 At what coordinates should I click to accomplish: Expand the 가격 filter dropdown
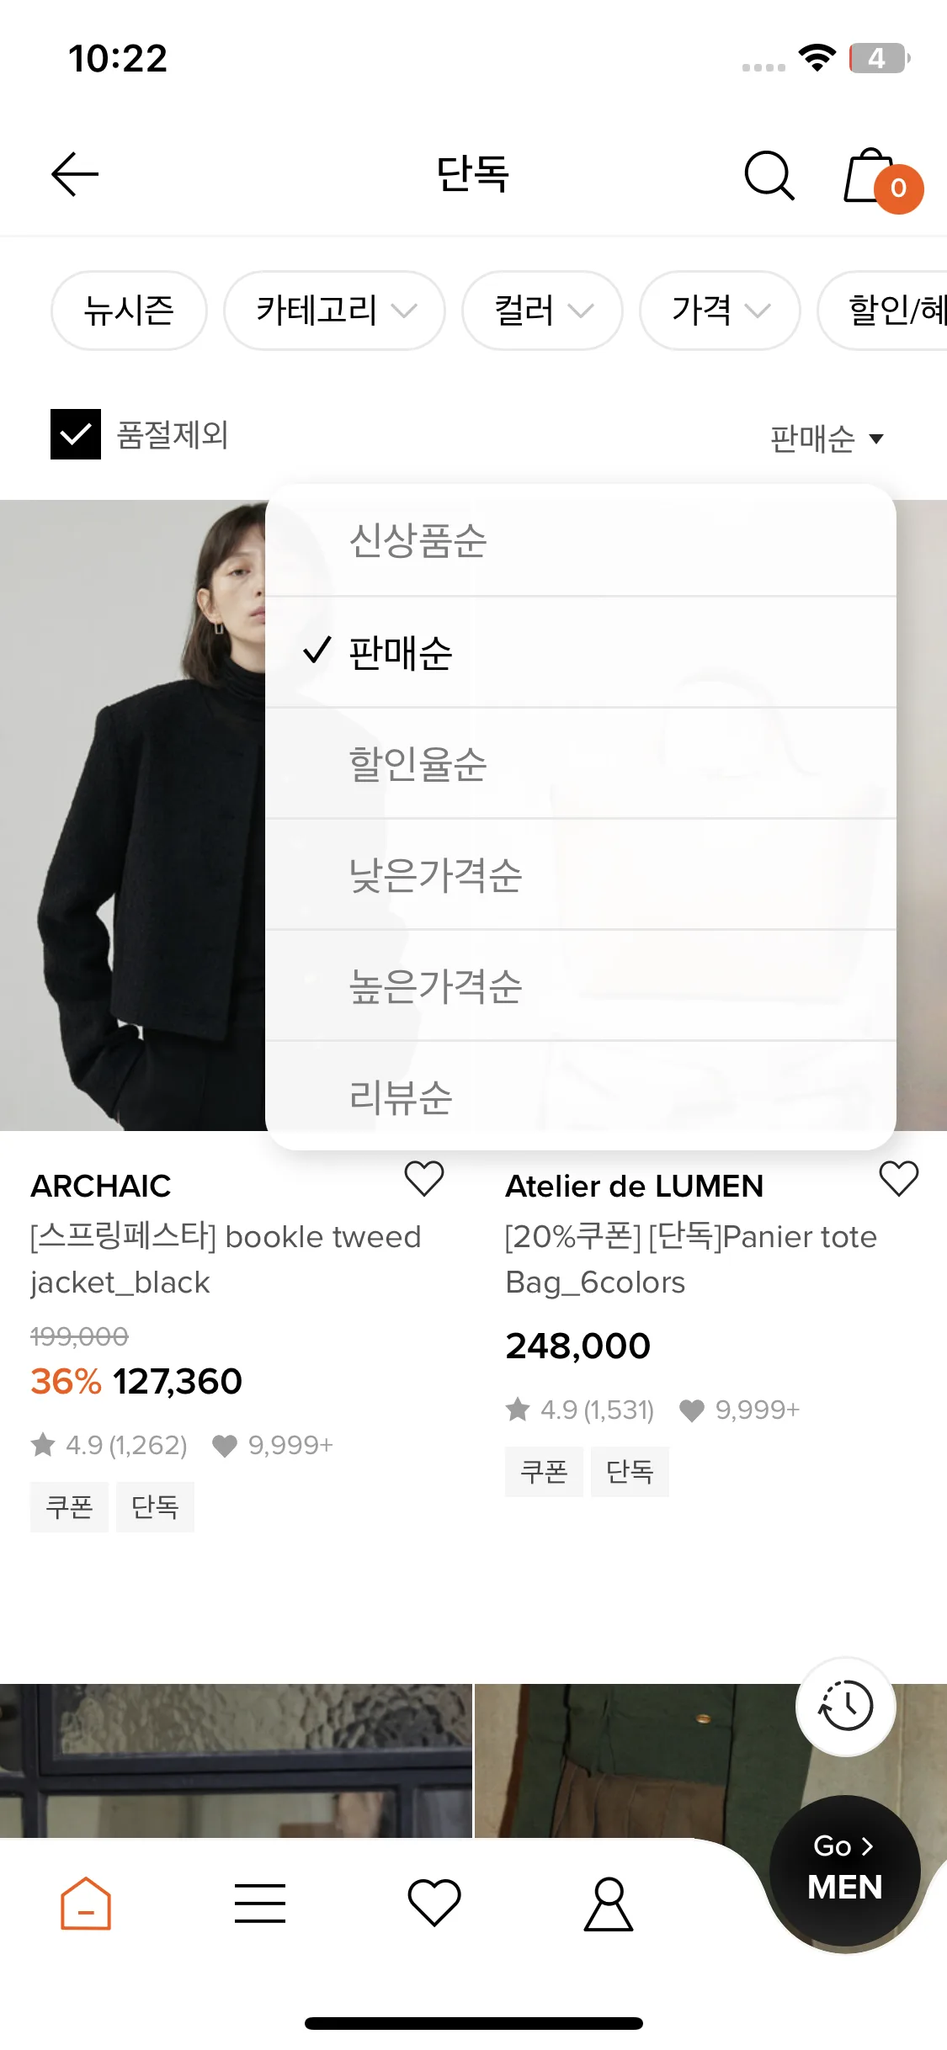pos(720,311)
